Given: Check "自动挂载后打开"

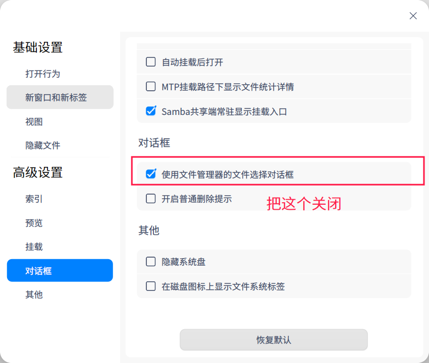Looking at the screenshot, I should (150, 62).
